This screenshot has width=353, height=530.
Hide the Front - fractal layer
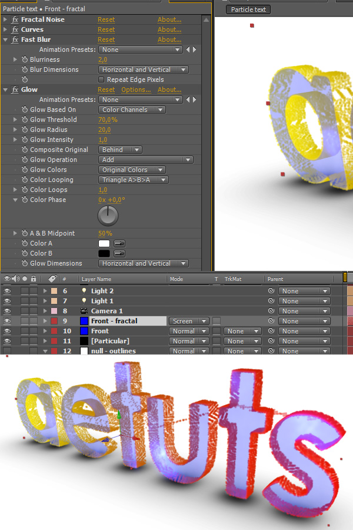click(x=7, y=321)
